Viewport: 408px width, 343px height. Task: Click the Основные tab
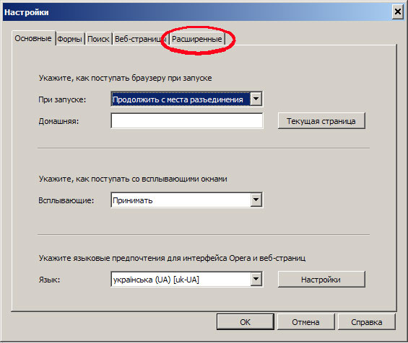33,38
